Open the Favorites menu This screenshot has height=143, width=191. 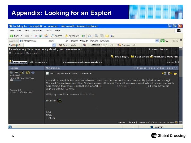pyautogui.click(x=37, y=30)
